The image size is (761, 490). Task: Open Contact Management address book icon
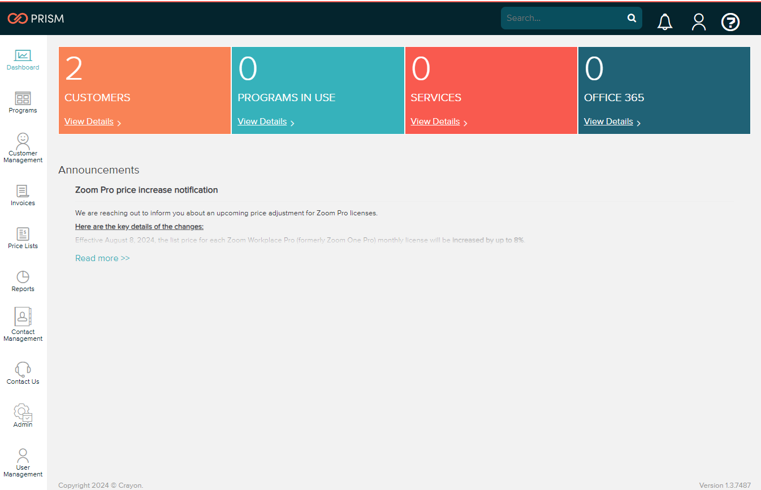click(23, 316)
